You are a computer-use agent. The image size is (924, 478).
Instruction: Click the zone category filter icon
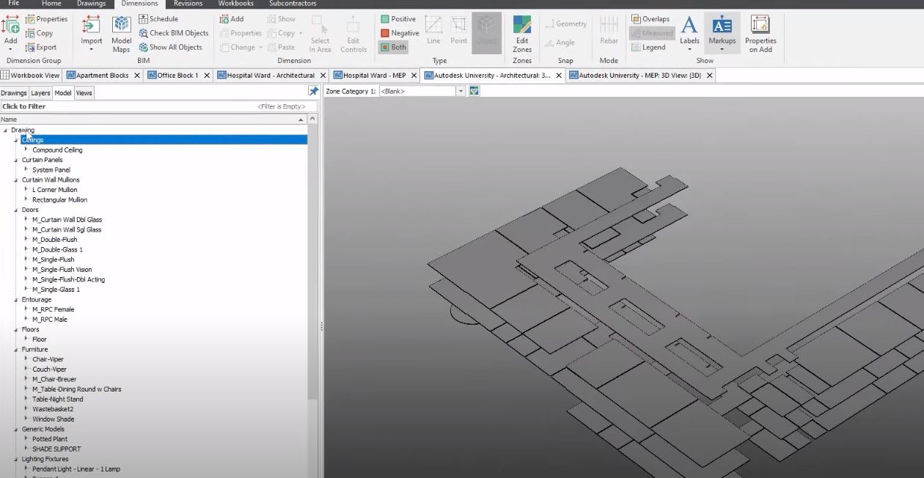click(x=474, y=91)
